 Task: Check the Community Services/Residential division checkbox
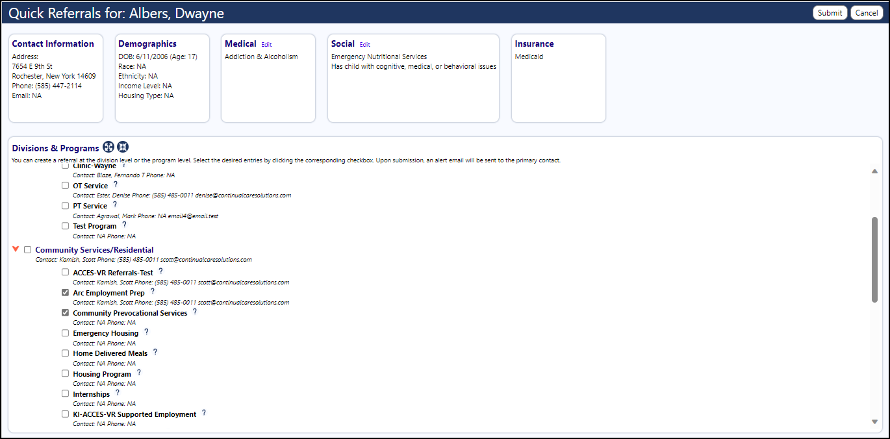pyautogui.click(x=27, y=249)
